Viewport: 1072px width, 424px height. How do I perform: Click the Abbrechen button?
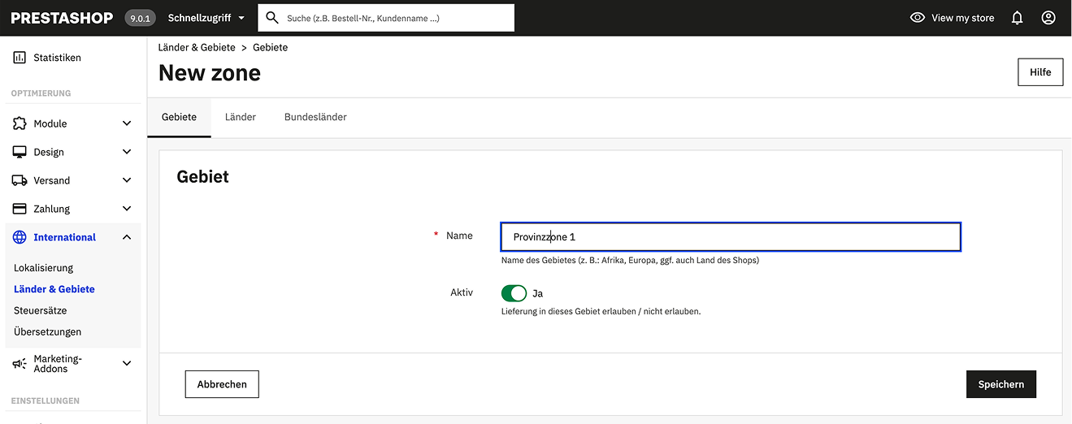pyautogui.click(x=222, y=384)
